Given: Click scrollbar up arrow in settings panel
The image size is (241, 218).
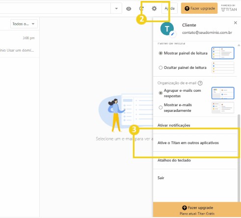Looking at the screenshot, I should click(x=239, y=45).
